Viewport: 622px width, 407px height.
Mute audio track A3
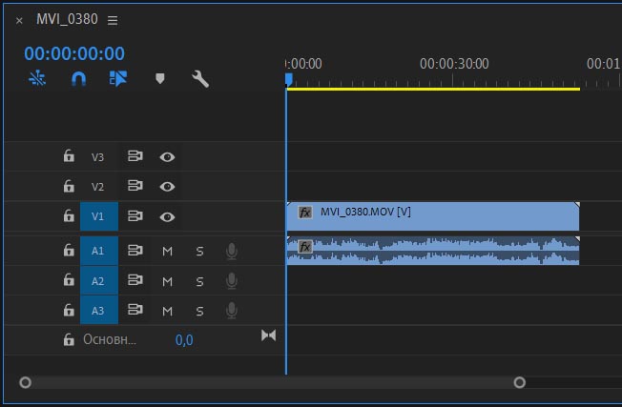pyautogui.click(x=167, y=311)
